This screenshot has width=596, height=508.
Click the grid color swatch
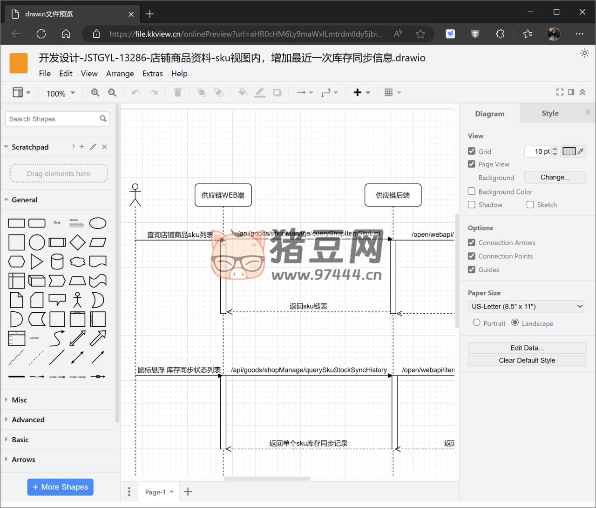click(570, 151)
